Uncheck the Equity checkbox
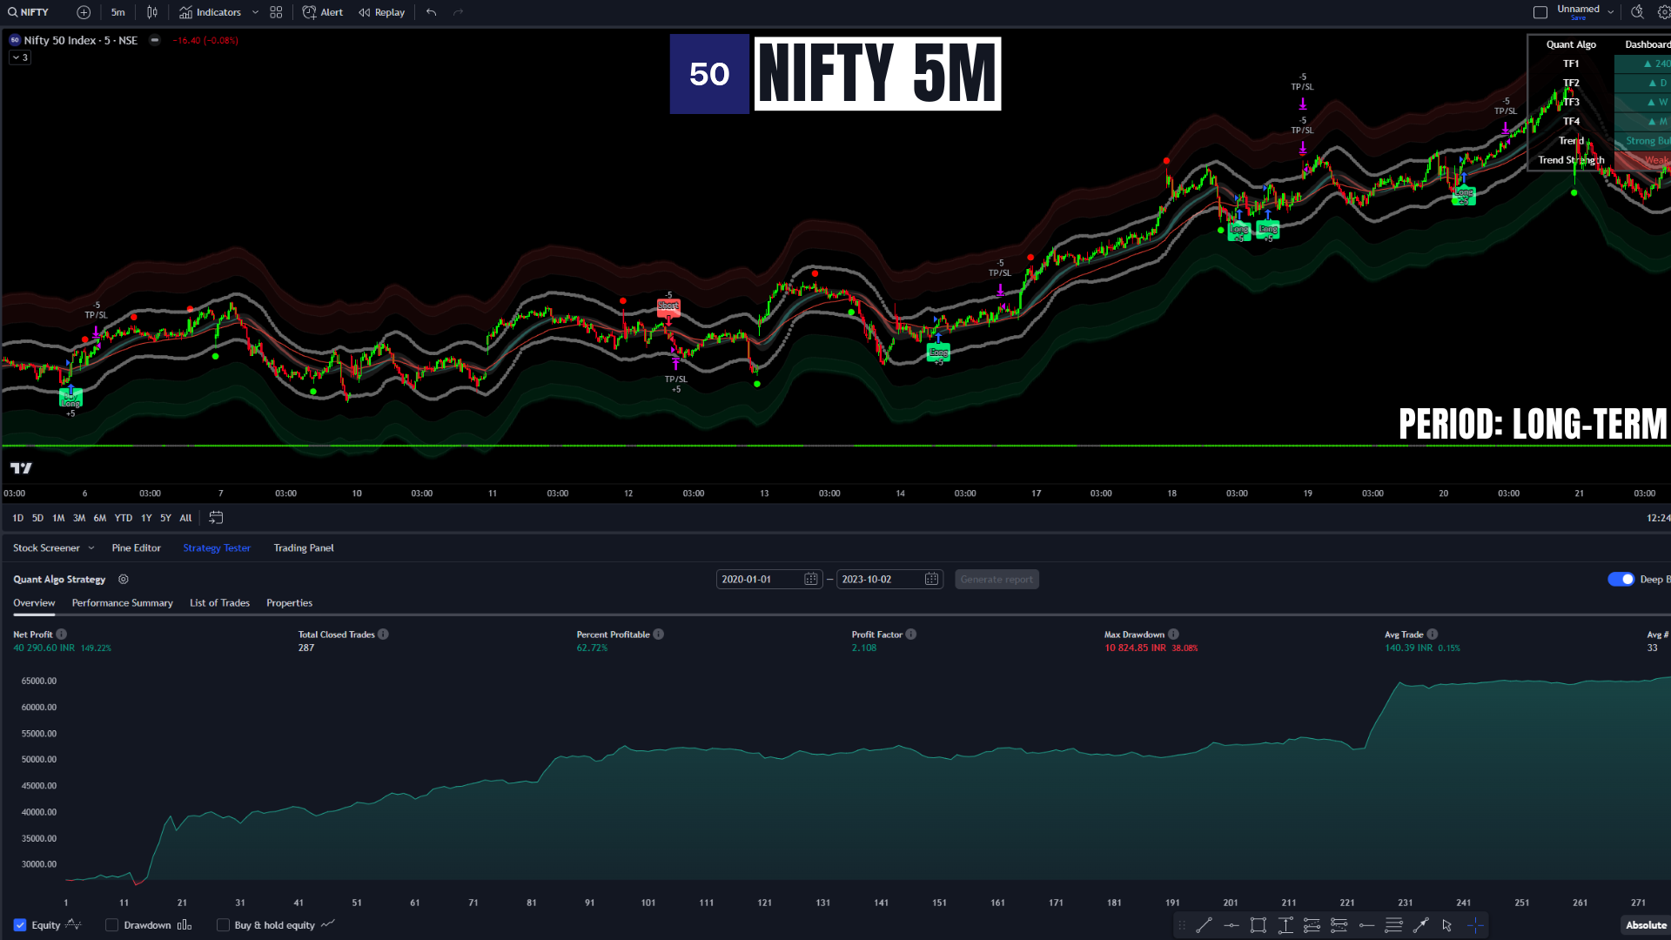 click(20, 925)
